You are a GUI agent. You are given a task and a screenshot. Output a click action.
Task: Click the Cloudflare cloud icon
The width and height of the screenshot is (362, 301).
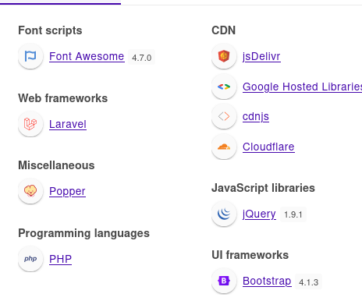click(224, 147)
